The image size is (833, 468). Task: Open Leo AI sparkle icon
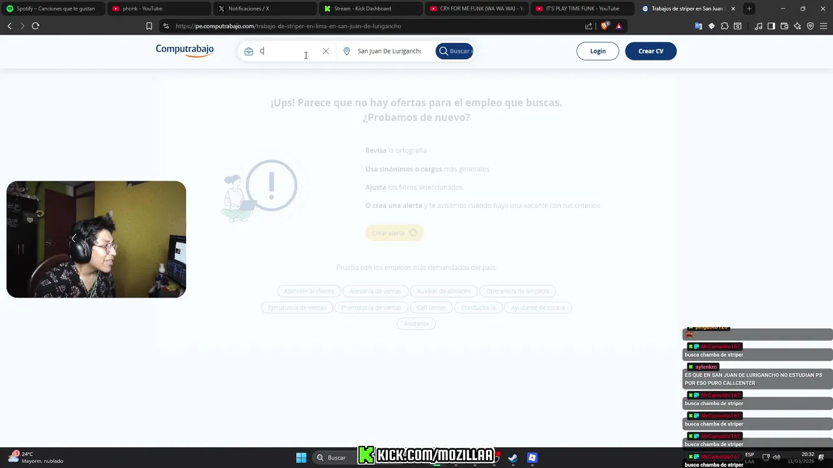click(797, 26)
